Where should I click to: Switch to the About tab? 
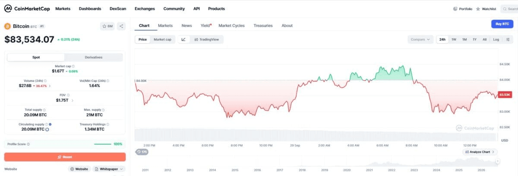(x=287, y=25)
